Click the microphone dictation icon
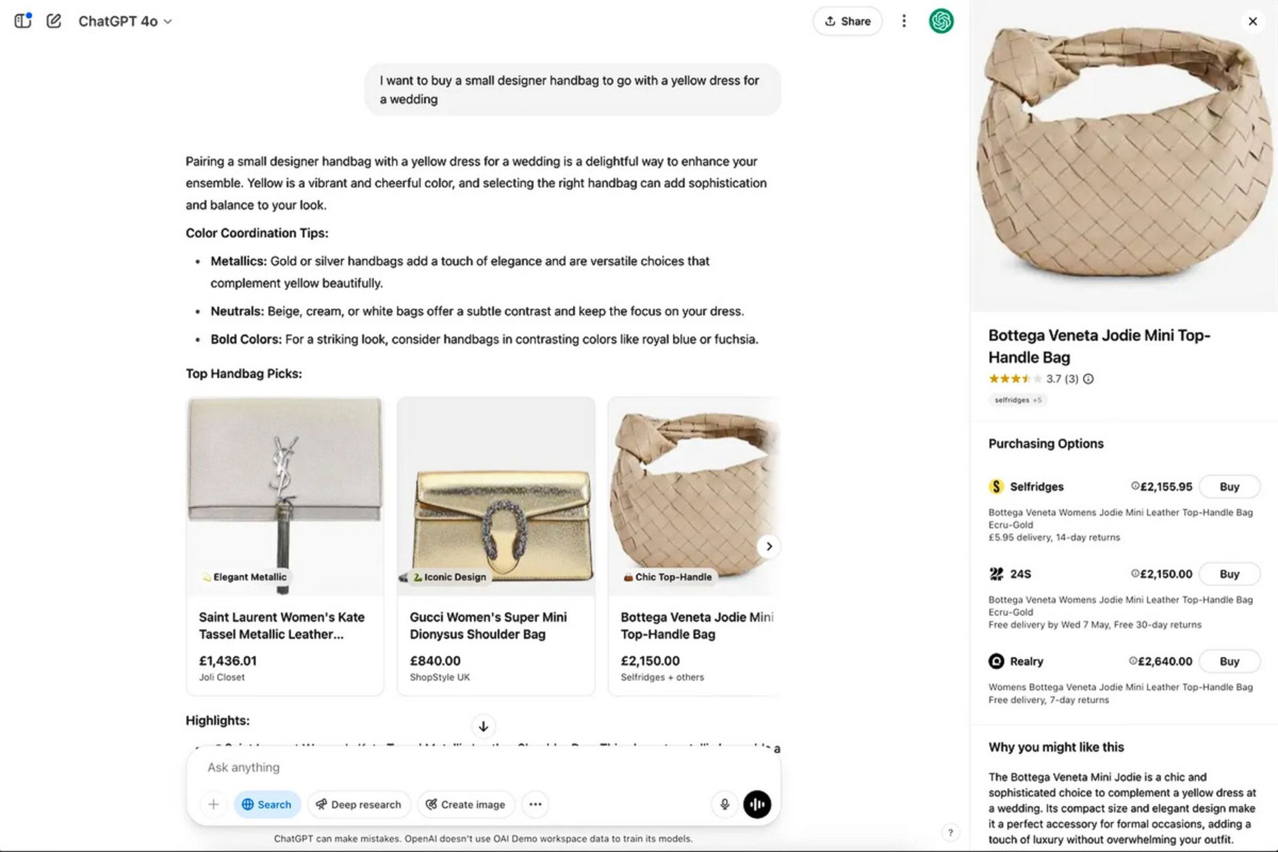The height and width of the screenshot is (852, 1278). click(724, 804)
